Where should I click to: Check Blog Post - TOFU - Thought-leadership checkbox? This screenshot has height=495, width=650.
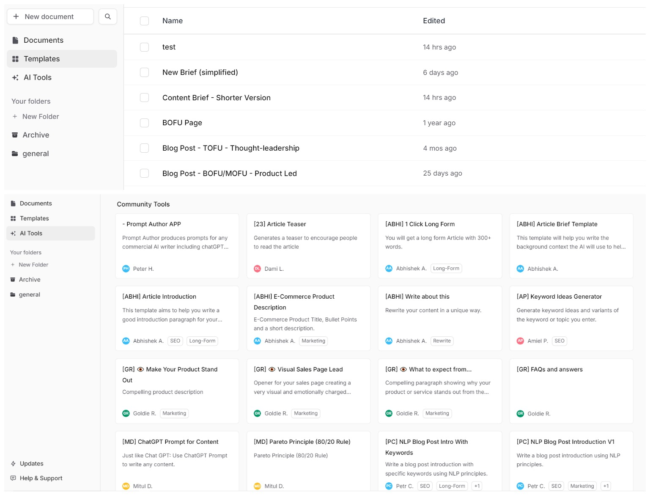tap(144, 148)
